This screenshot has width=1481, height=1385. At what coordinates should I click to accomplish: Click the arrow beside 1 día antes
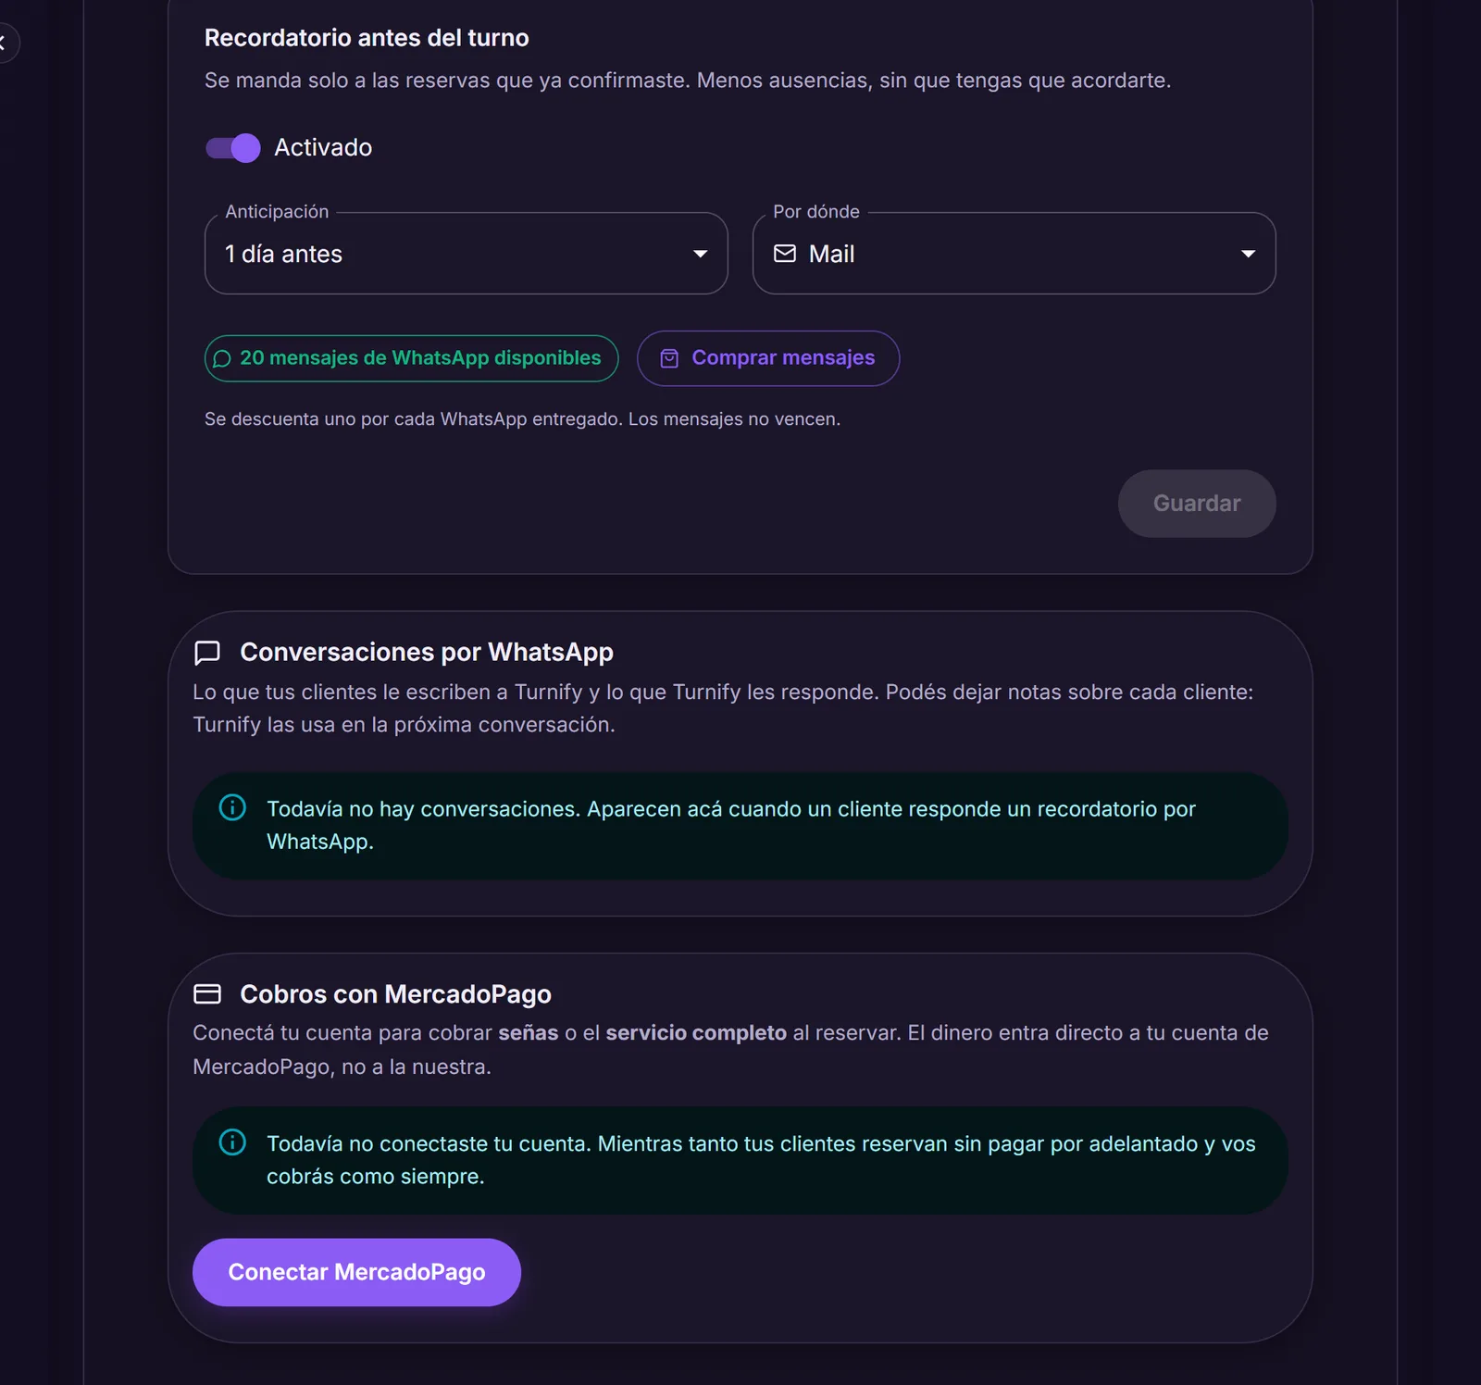click(x=701, y=254)
